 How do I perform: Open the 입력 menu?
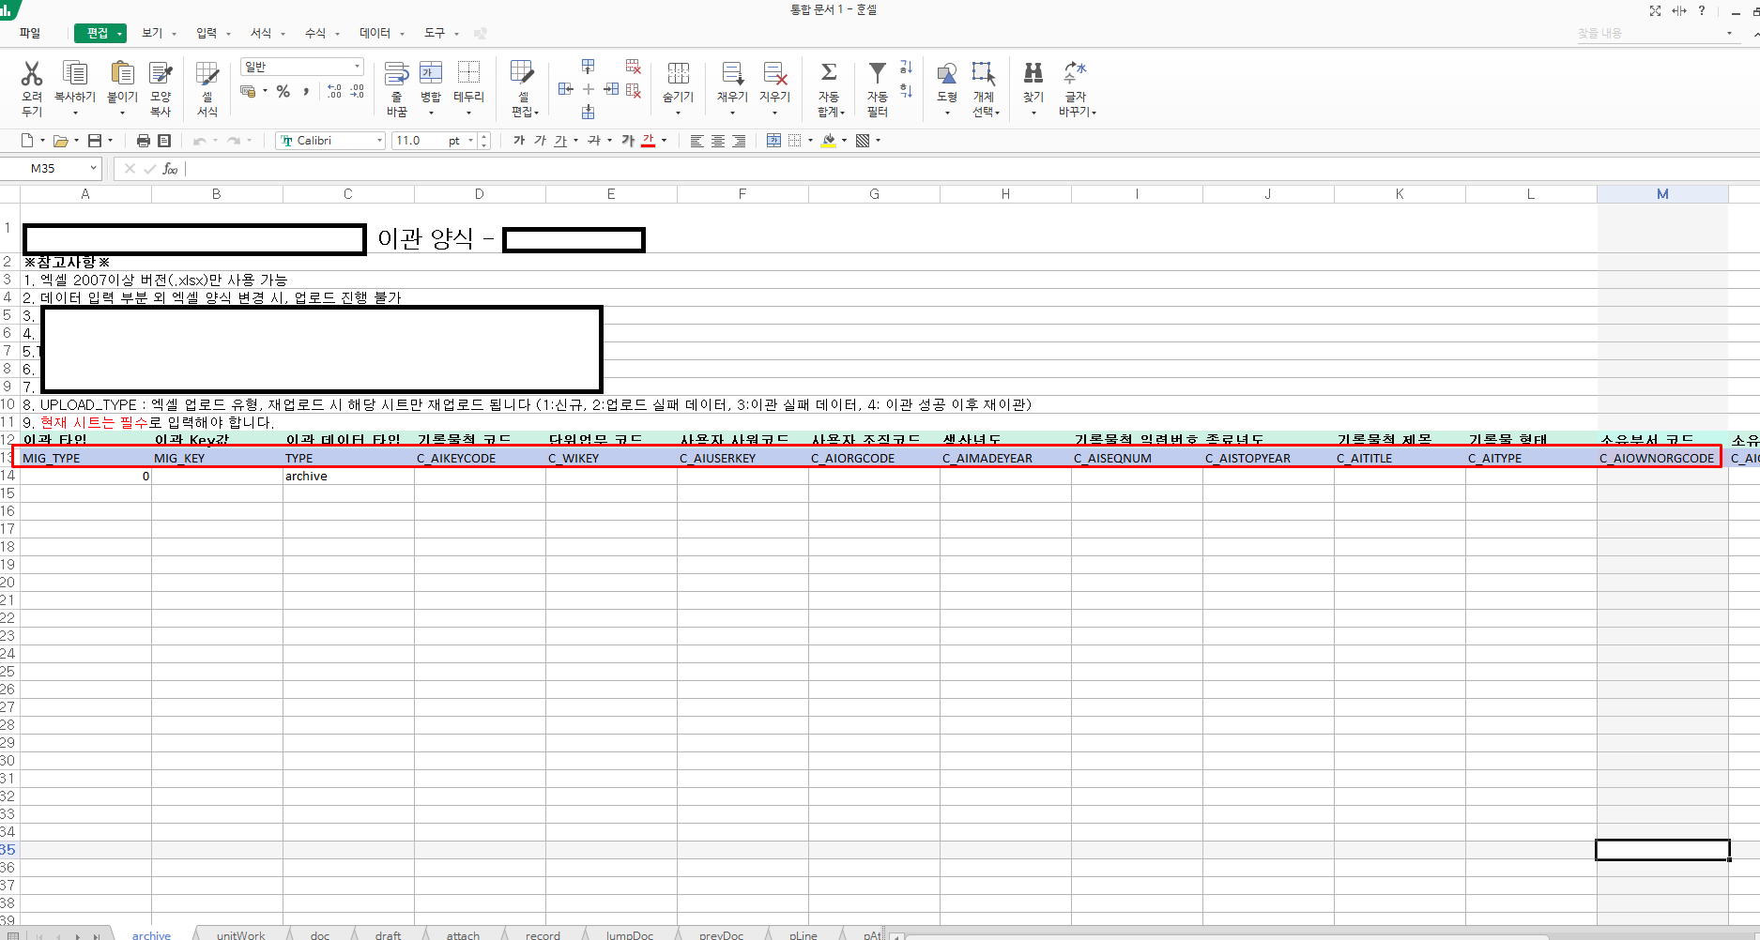[207, 34]
